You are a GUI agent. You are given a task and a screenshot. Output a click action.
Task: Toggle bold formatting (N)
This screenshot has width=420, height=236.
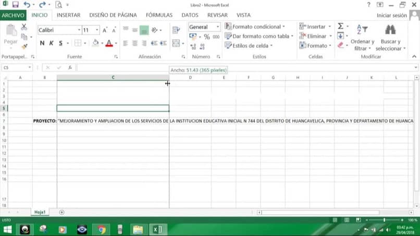(x=42, y=43)
